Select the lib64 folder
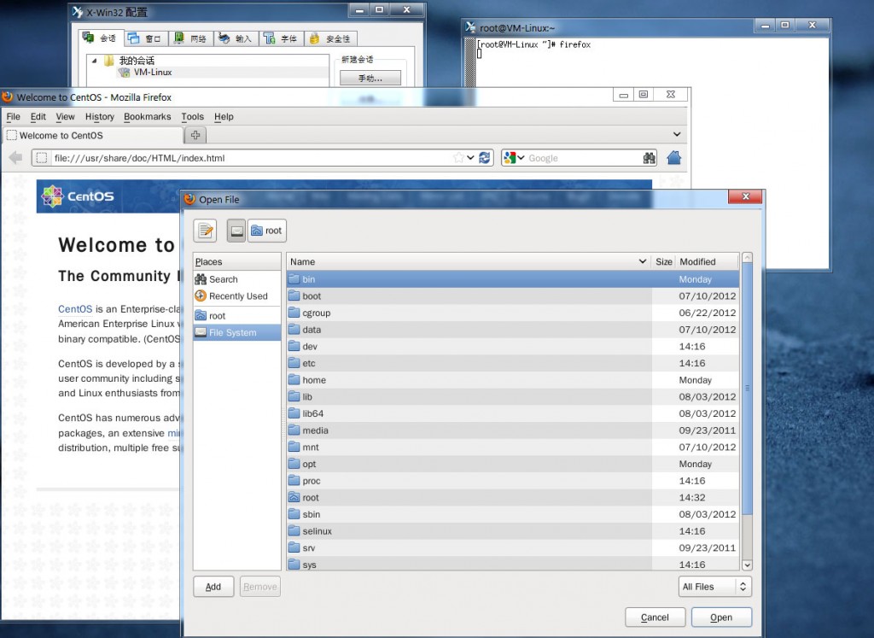 coord(513,413)
